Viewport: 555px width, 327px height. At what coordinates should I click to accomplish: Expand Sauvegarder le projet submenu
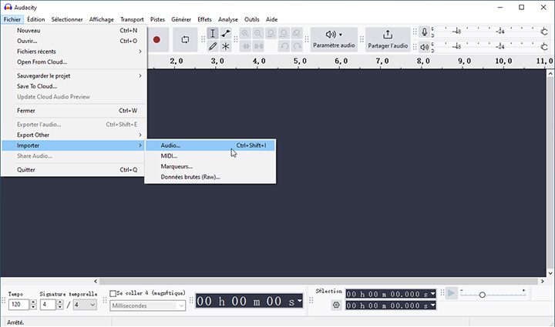pyautogui.click(x=74, y=76)
